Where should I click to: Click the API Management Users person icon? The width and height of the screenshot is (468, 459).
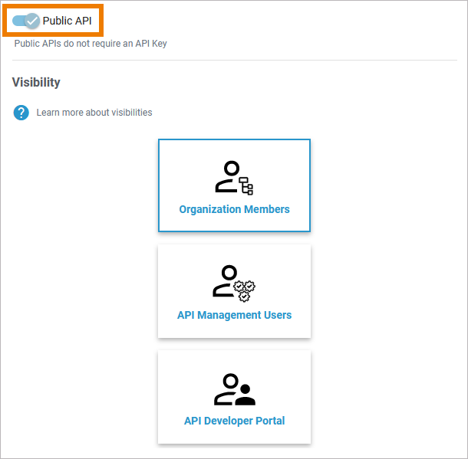click(x=226, y=281)
